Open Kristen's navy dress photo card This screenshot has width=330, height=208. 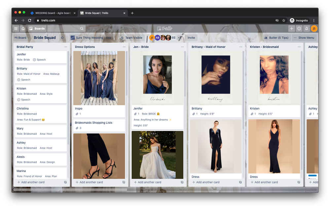[x=274, y=146]
